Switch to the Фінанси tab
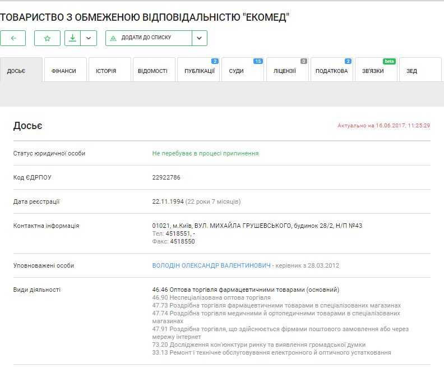444x367 pixels. tap(65, 71)
